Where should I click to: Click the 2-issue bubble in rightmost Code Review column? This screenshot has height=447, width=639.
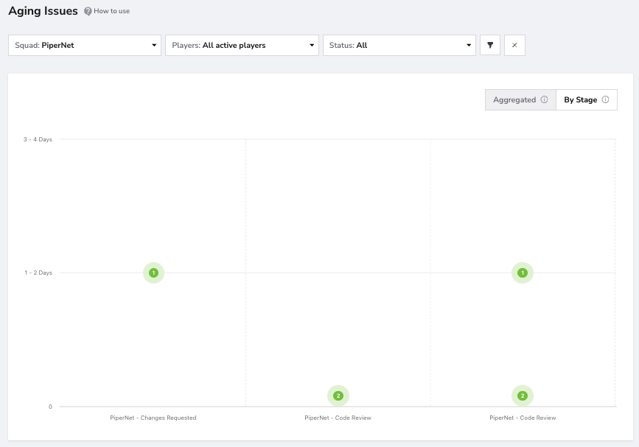[x=523, y=395]
